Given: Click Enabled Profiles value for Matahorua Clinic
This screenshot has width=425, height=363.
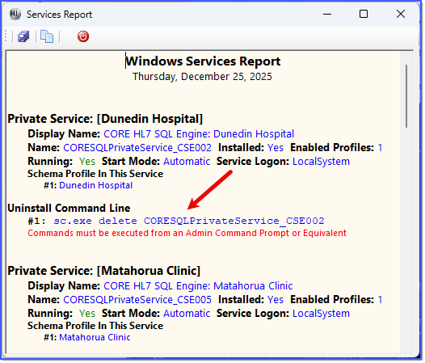Looking at the screenshot, I should 380,300.
